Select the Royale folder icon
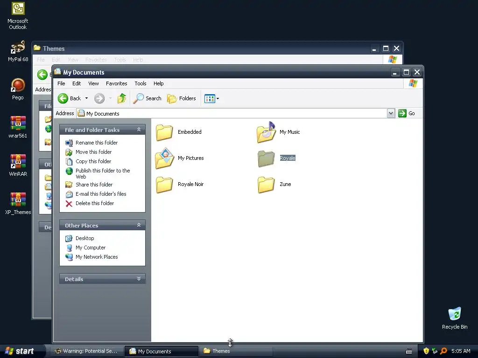Viewport: 478px width, 358px height. point(266,158)
